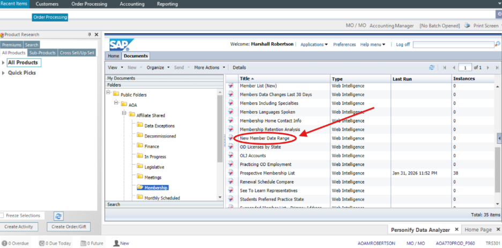This screenshot has height=248, width=502.
Task: Select the Membership folder in the tree
Action: coord(156,187)
